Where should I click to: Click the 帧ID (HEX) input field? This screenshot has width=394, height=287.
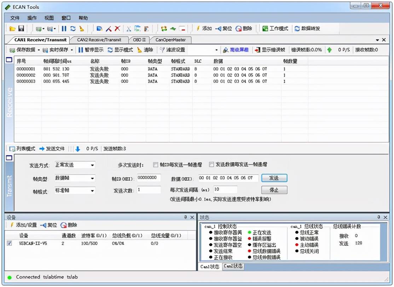[x=149, y=177]
